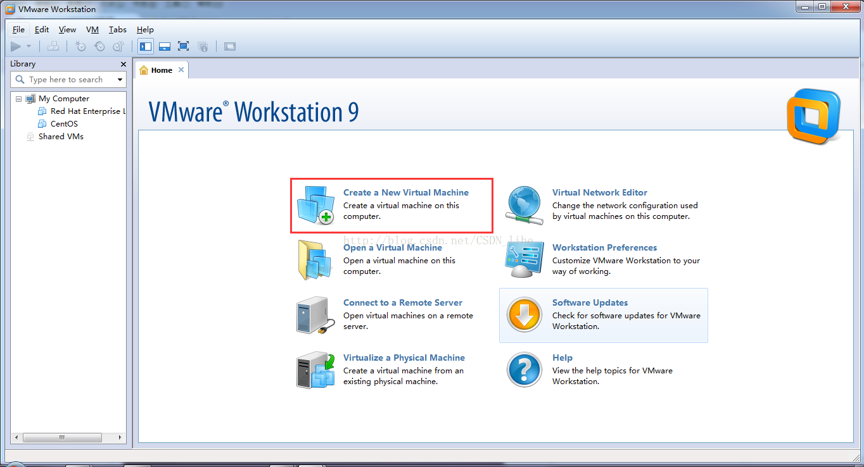Enter full screen mode via toolbar icon
This screenshot has height=467, width=864.
(x=184, y=46)
